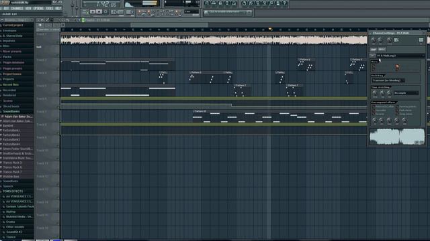Open the Sliced beats folder
The image size is (430, 241).
tap(11, 106)
